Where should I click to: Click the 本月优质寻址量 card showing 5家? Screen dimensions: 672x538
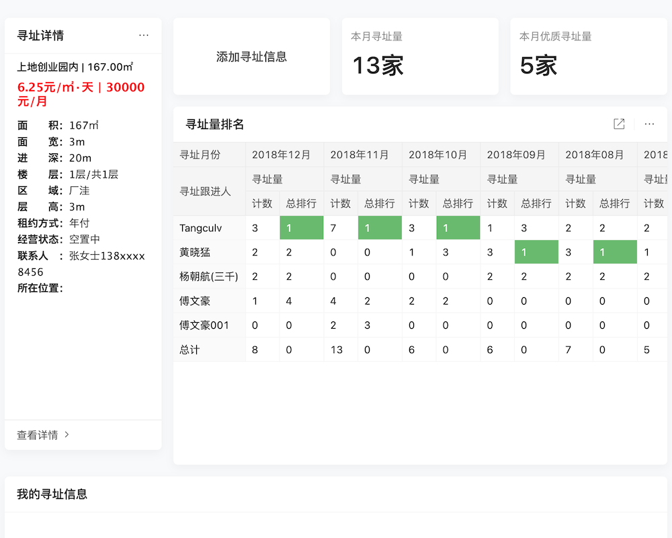tap(588, 56)
